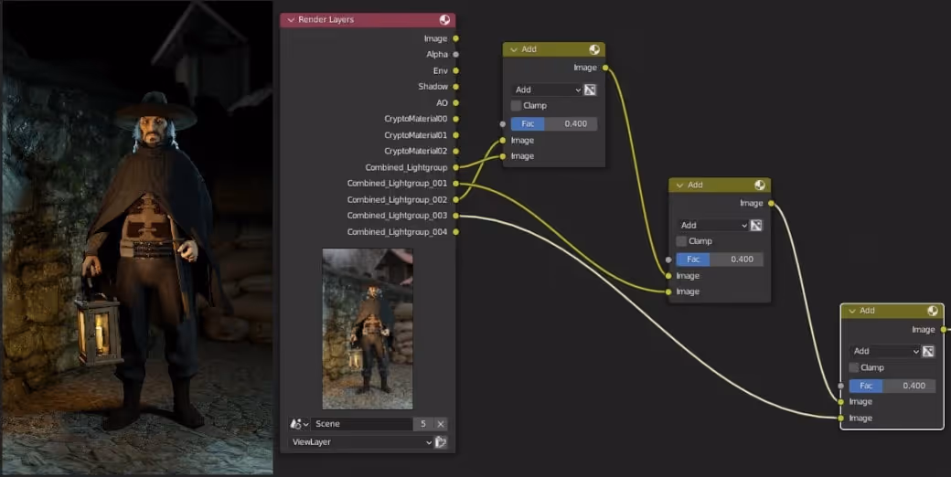Click the Scene name field

click(361, 424)
